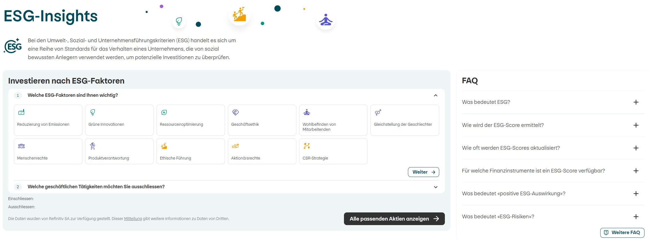The image size is (649, 240).
Task: Click the CSR-Strategie path icon
Action: (x=307, y=146)
